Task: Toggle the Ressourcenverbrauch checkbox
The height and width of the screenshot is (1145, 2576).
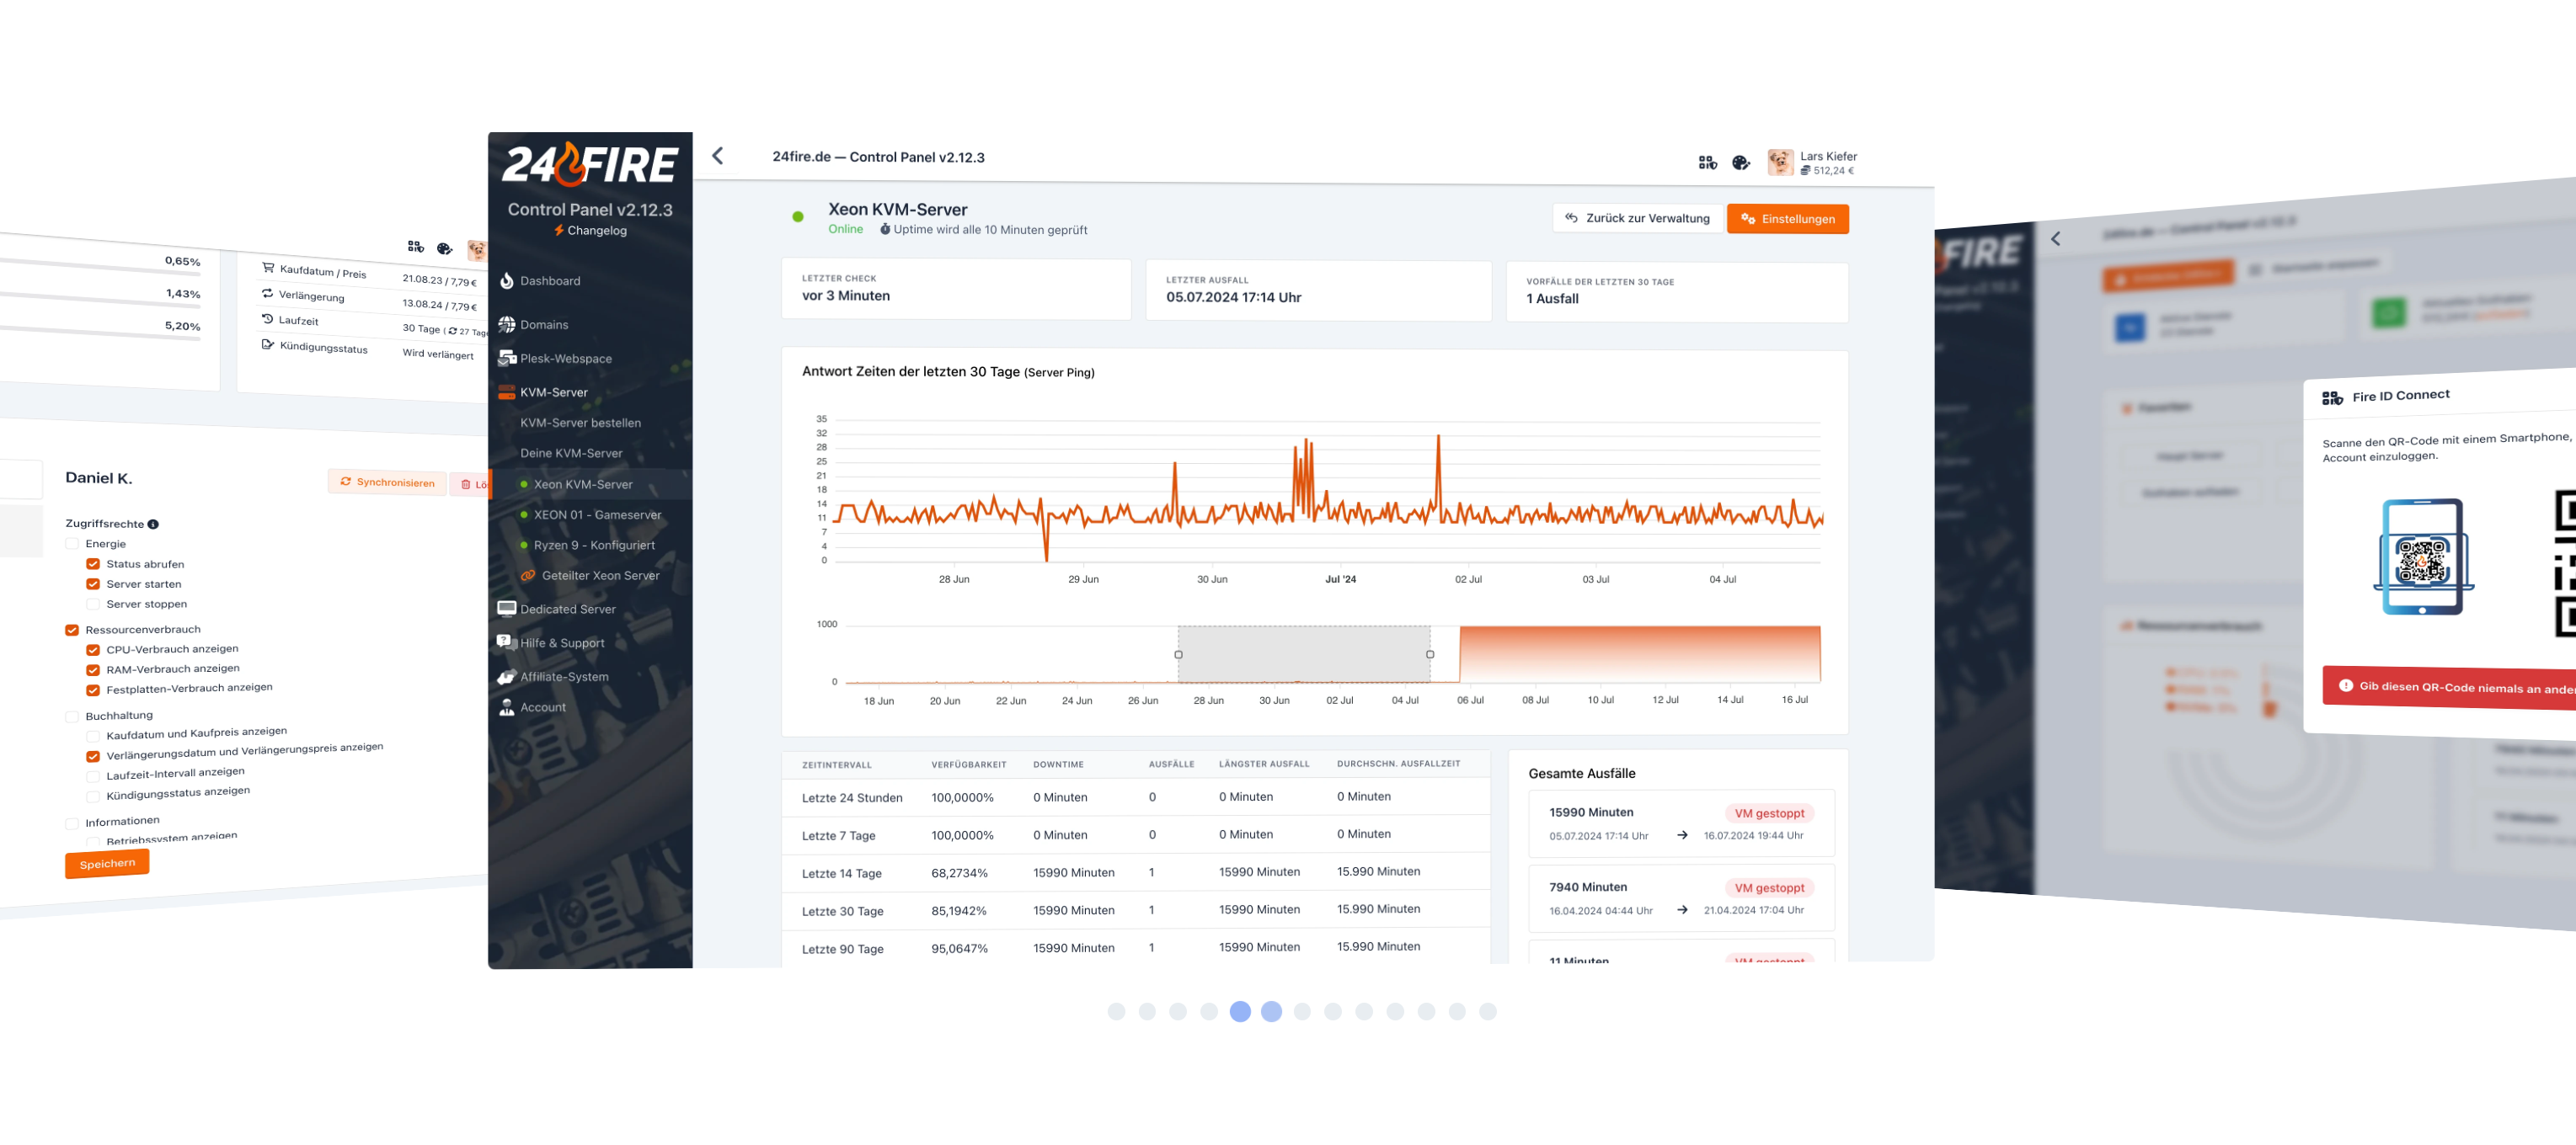Action: click(72, 631)
